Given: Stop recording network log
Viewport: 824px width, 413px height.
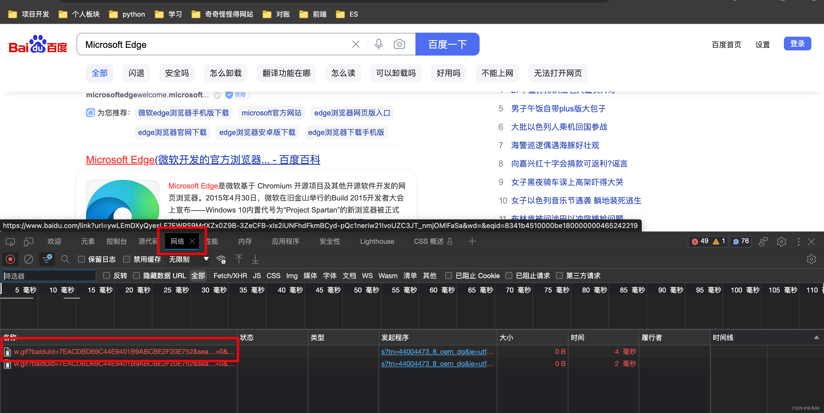Looking at the screenshot, I should 10,259.
